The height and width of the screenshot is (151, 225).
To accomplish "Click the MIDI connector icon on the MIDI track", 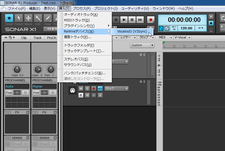I will [x=73, y=90].
